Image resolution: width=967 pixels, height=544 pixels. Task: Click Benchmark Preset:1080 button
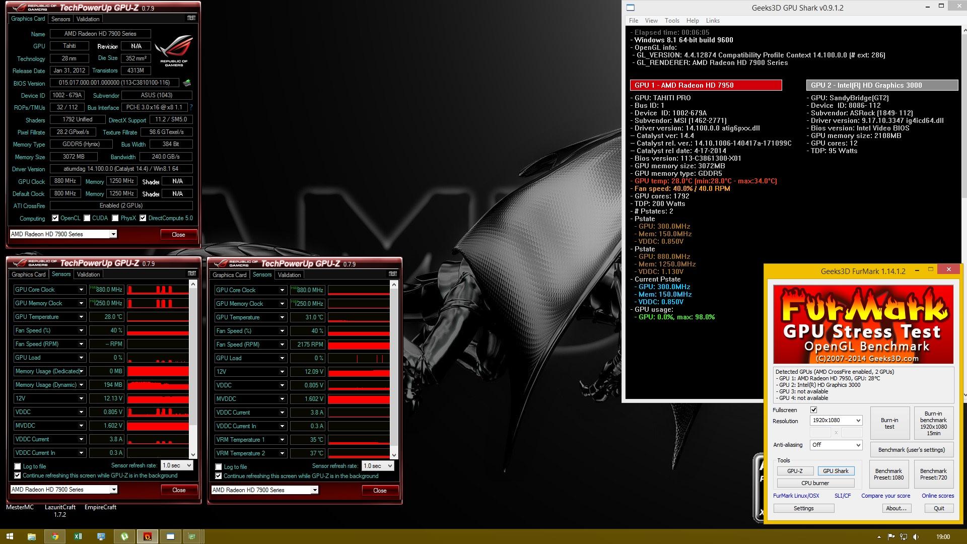tap(888, 474)
